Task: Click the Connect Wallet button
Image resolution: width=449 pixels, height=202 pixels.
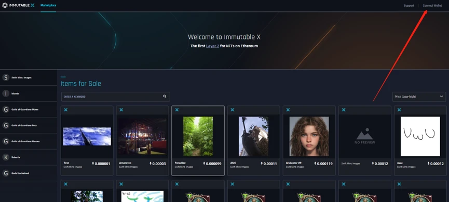Action: pos(432,6)
